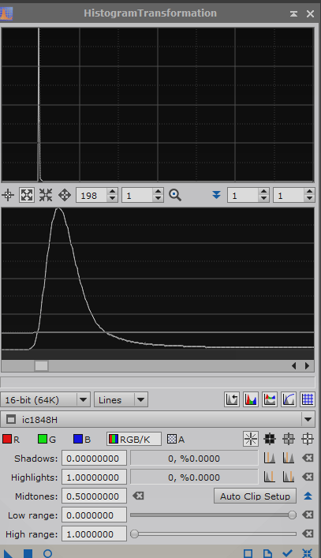The image size is (321, 558).
Task: Click the Low range input field
Action: pos(94,515)
